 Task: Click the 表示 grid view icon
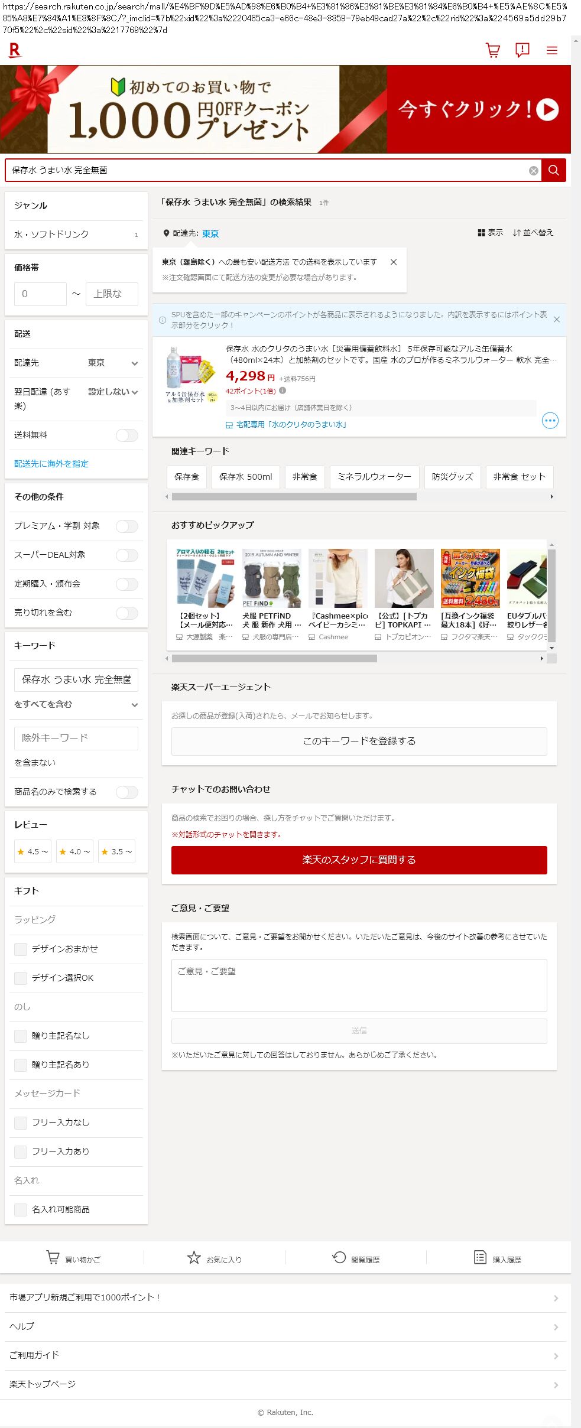point(481,233)
